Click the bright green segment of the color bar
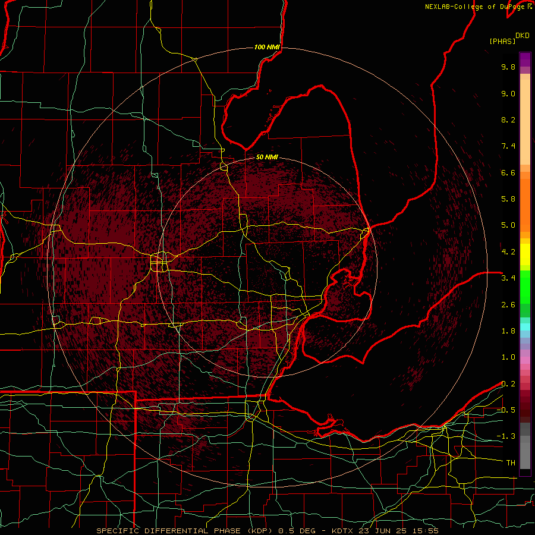The width and height of the screenshot is (535, 535). (525, 287)
